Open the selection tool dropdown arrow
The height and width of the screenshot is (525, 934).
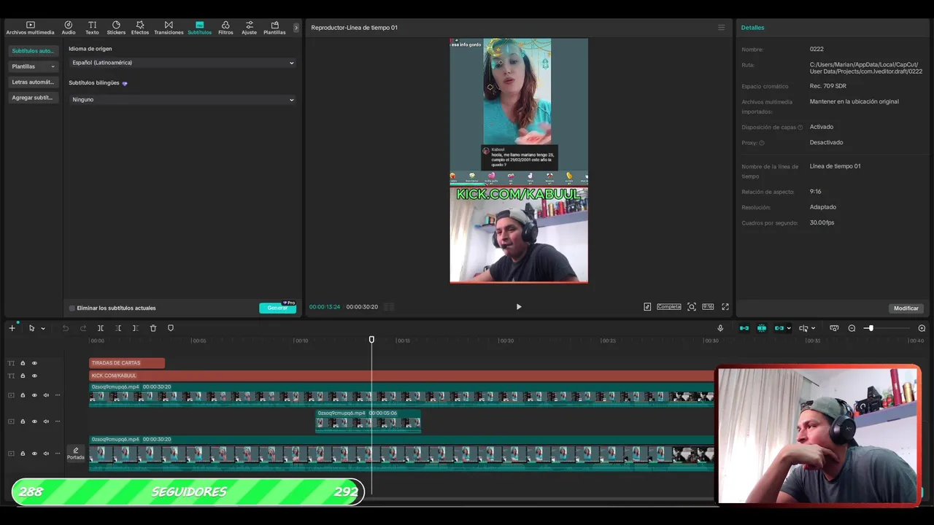pos(43,329)
